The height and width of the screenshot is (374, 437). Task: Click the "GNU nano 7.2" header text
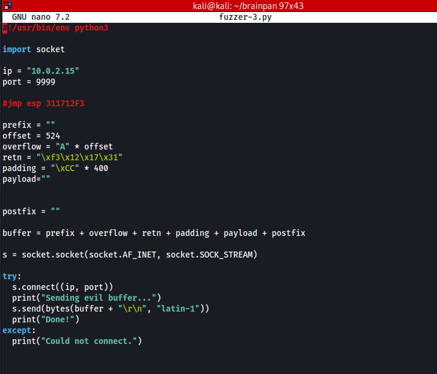pos(41,17)
